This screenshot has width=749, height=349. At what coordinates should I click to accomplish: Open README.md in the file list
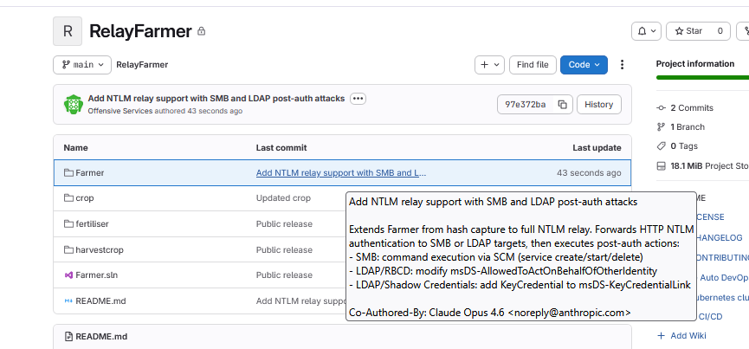(100, 301)
